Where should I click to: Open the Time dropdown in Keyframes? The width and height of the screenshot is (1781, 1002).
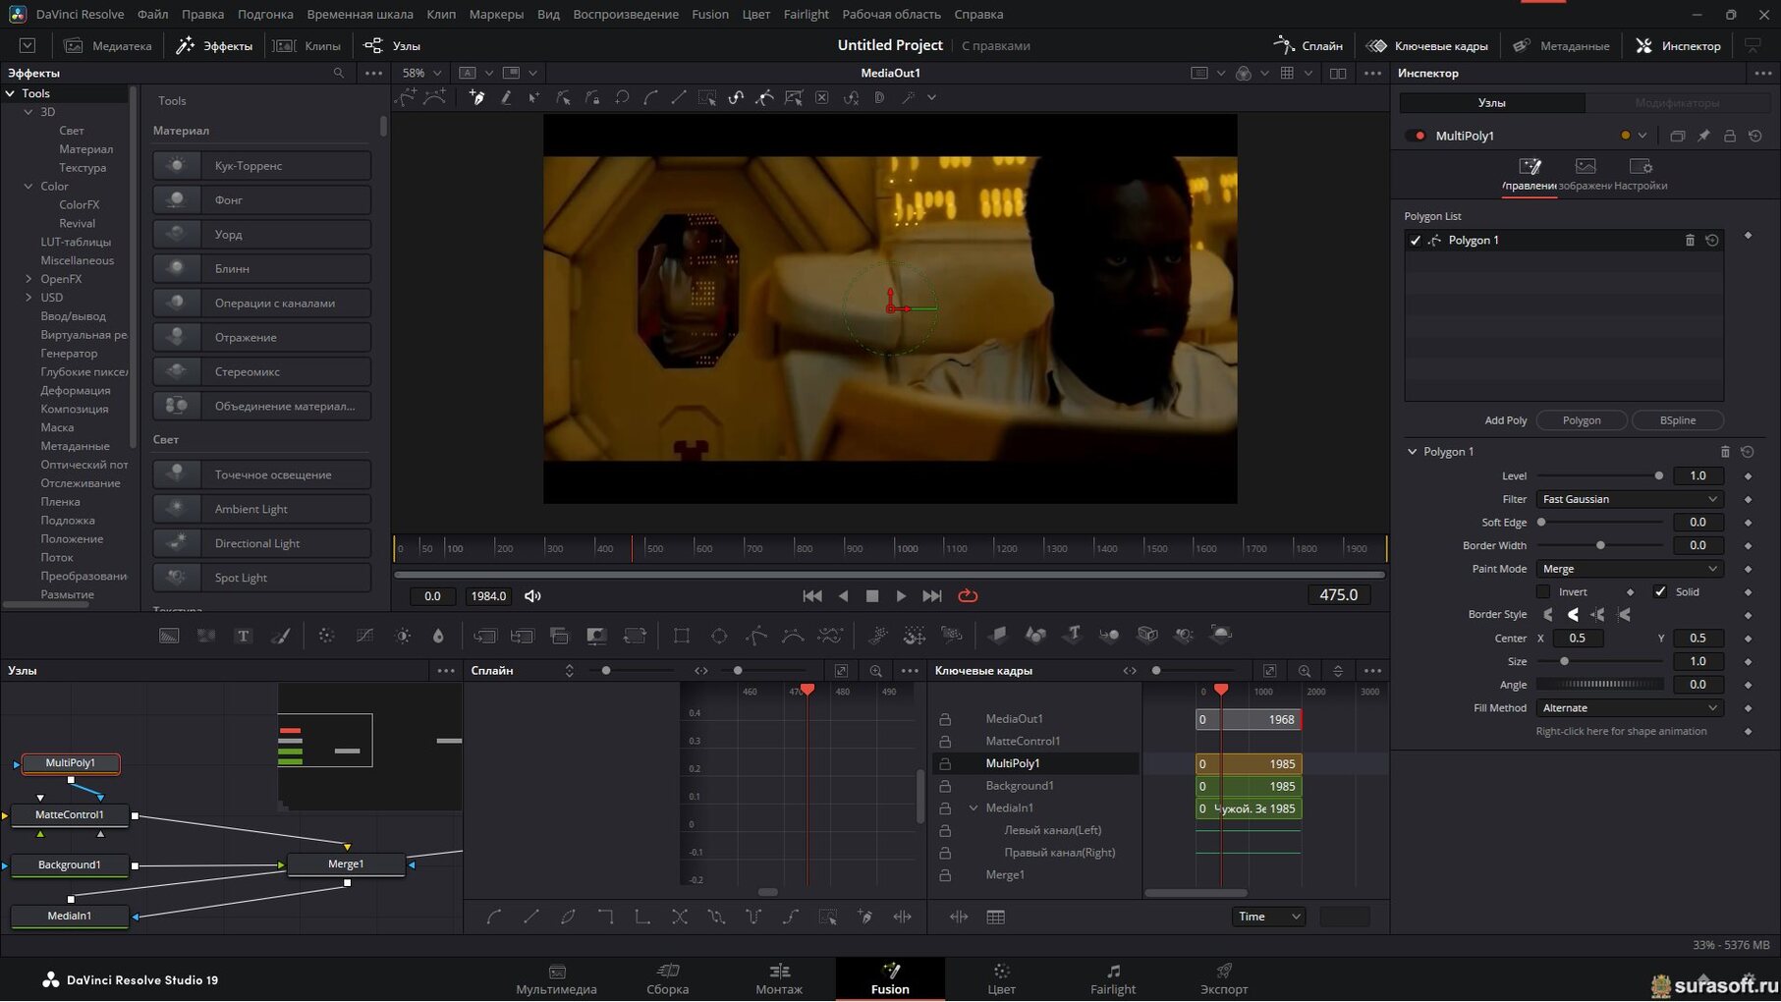[1268, 917]
